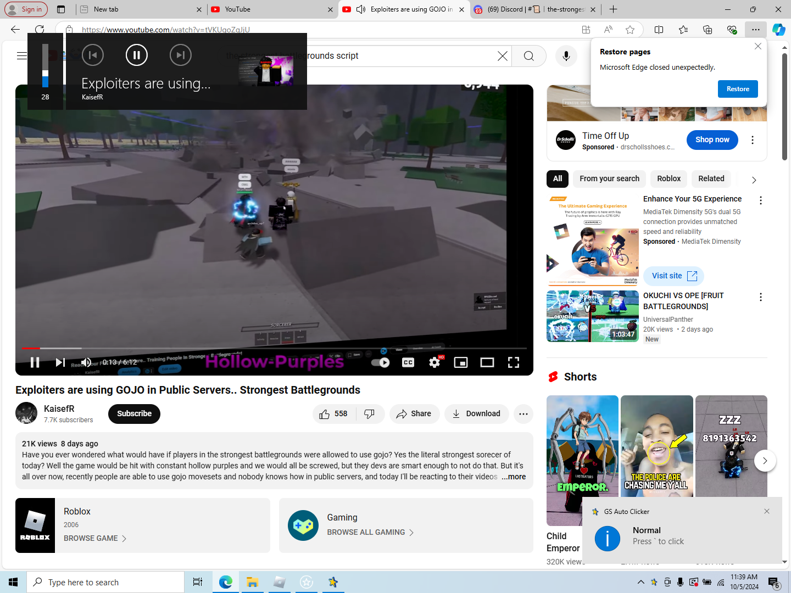Close GS Auto Clicker notification
The width and height of the screenshot is (791, 593).
[x=767, y=511]
